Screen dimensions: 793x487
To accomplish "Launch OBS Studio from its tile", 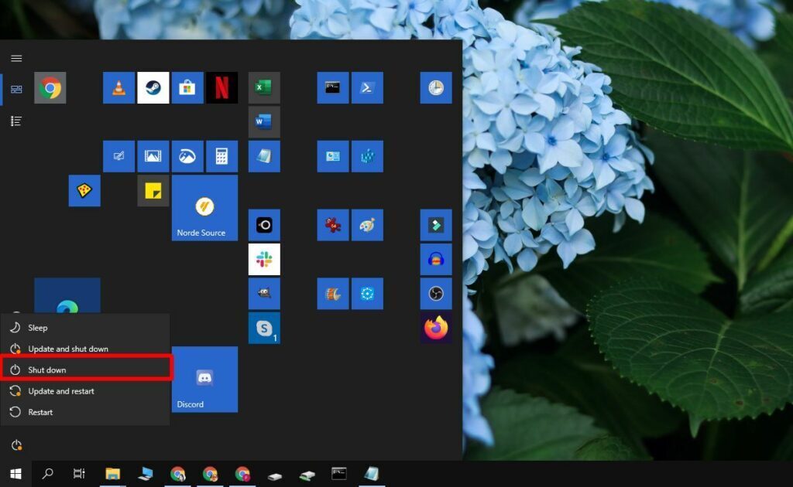I will [436, 293].
